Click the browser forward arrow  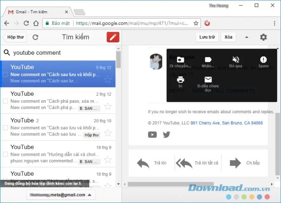(17, 23)
